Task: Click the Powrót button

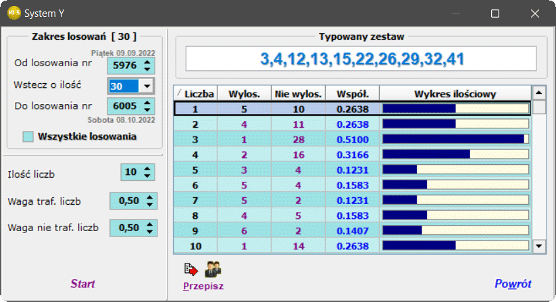Action: (x=513, y=284)
